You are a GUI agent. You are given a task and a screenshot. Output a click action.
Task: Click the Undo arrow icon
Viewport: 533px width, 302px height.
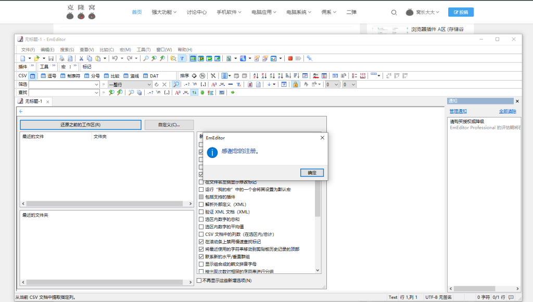[x=115, y=58]
